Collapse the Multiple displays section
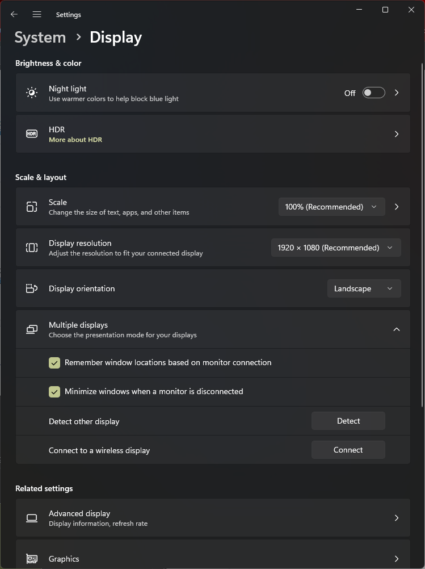This screenshot has width=425, height=569. (397, 329)
